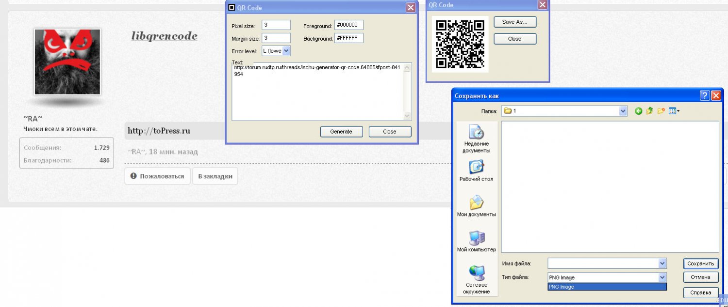The height and width of the screenshot is (307, 728).
Task: Click the Благодарности count 486
Action: (104, 160)
